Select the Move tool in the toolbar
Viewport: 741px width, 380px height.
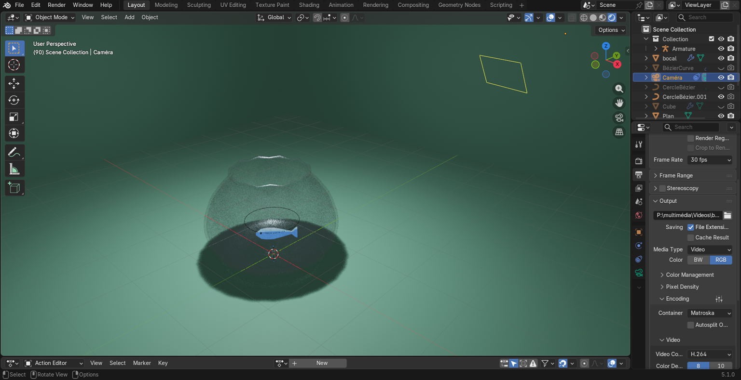(14, 83)
